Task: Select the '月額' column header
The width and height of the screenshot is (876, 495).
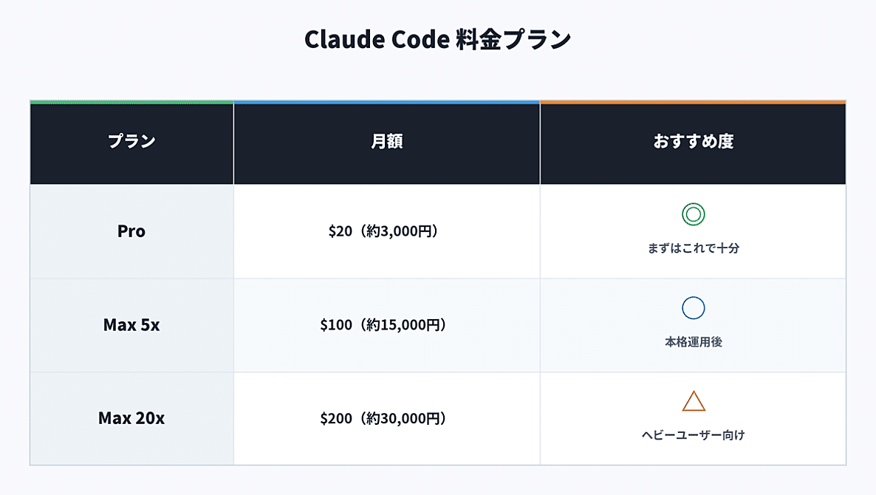Action: [x=386, y=142]
